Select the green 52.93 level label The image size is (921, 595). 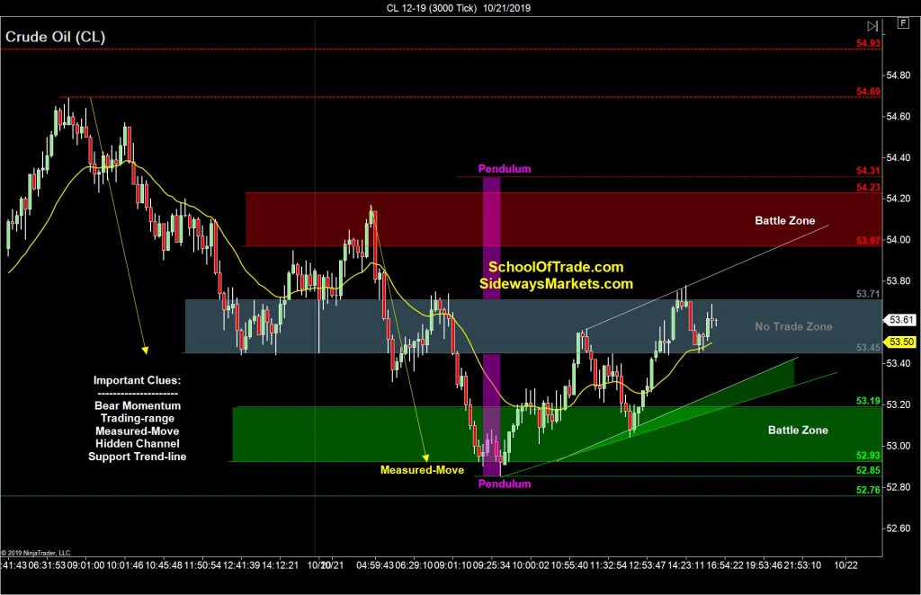pos(868,455)
